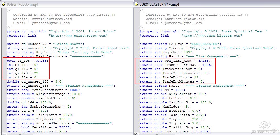Click the Forex Spiritual Team copyright property line
This screenshot has height=135, width=280.
click(x=204, y=31)
